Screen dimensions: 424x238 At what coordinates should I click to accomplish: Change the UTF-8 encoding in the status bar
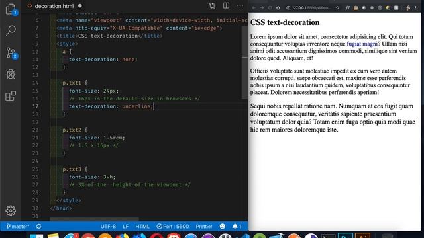tap(108, 226)
